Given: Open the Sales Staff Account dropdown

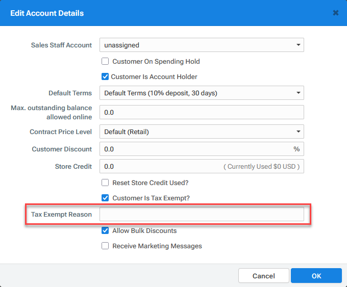Looking at the screenshot, I should 202,45.
